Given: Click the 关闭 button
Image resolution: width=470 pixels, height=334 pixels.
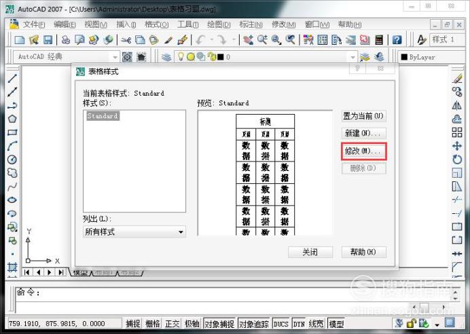Looking at the screenshot, I should pyautogui.click(x=310, y=252).
